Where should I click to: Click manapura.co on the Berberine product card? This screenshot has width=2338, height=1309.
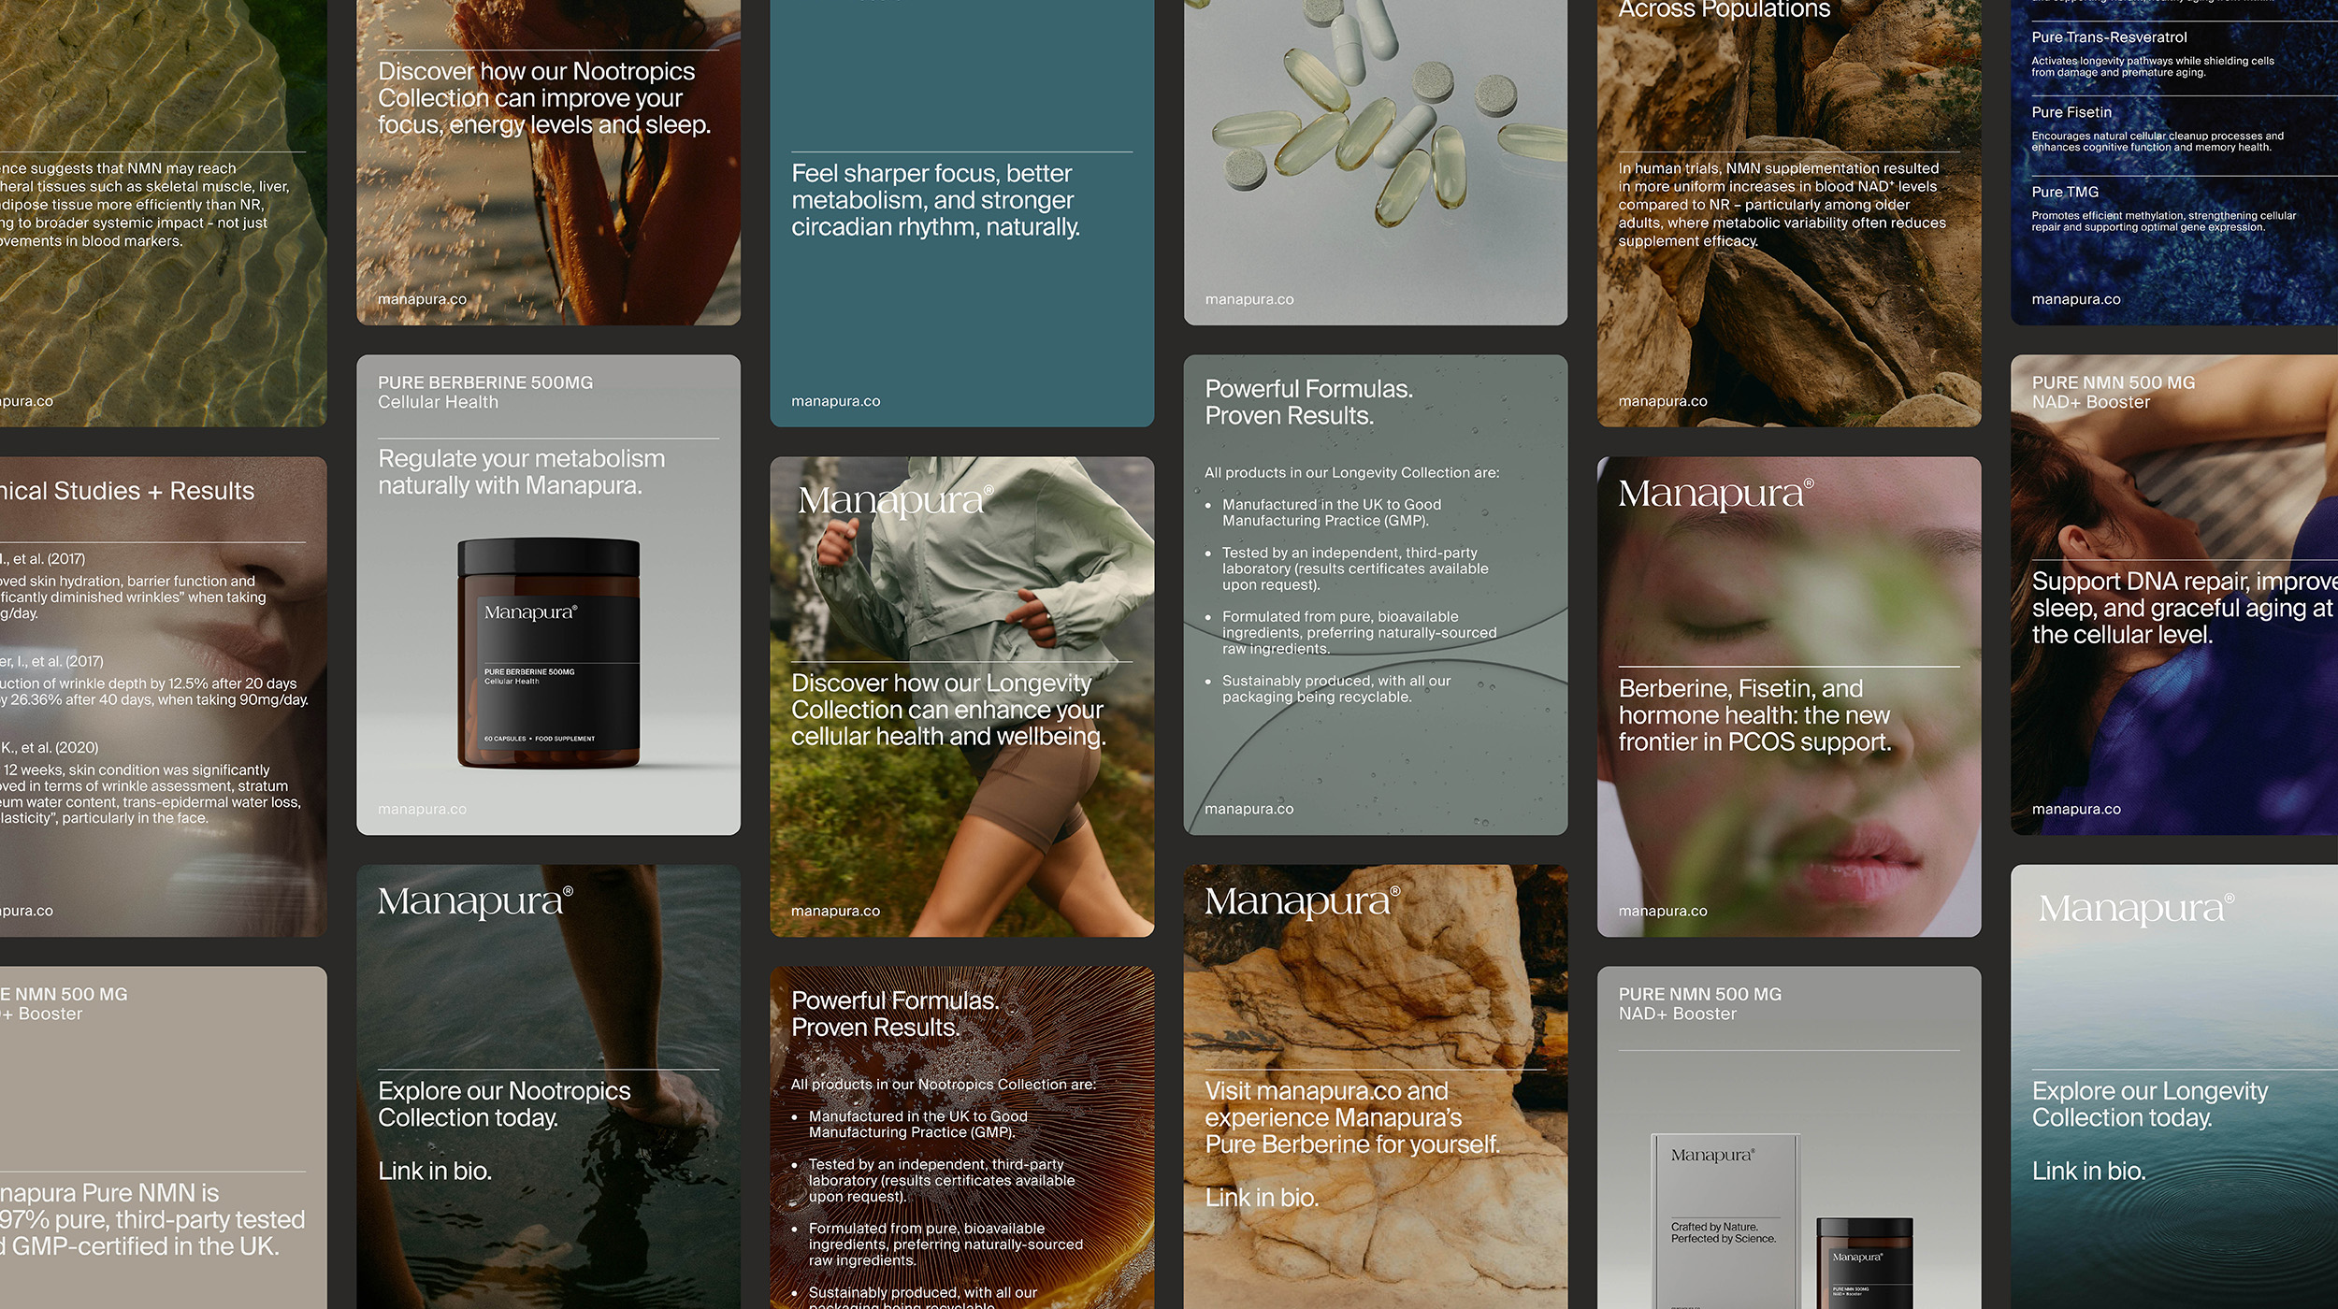(422, 809)
